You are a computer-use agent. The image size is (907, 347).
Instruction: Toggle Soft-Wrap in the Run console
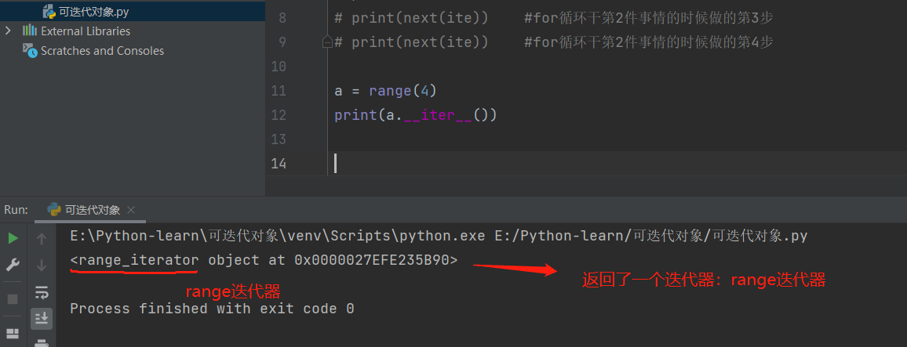(42, 292)
